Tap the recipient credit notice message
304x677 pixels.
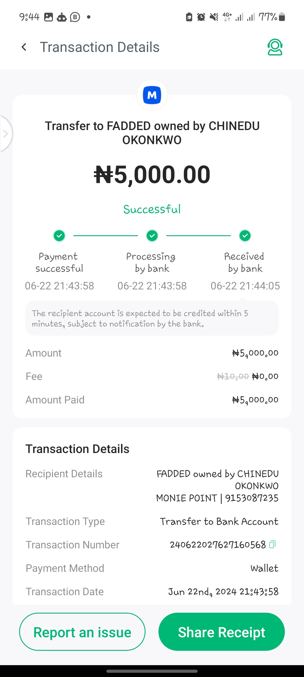pos(152,318)
